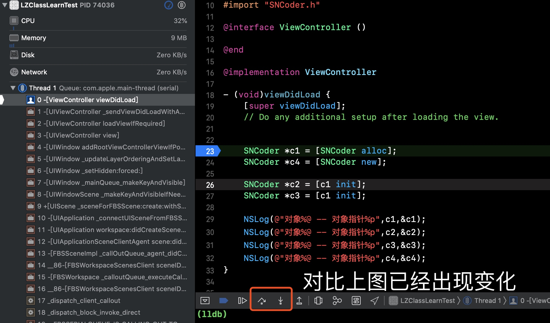Collapse the Thread 1 disclosure triangle

click(x=13, y=88)
